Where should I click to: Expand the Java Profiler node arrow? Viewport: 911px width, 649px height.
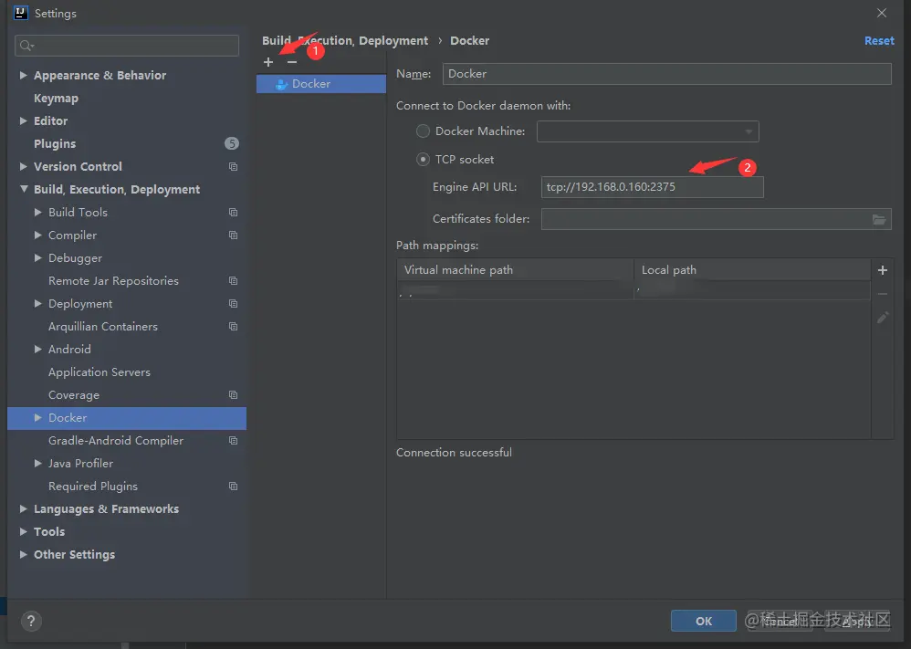[x=37, y=463]
